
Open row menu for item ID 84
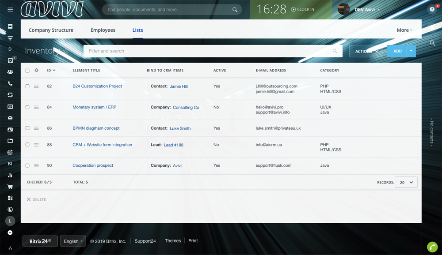click(37, 107)
